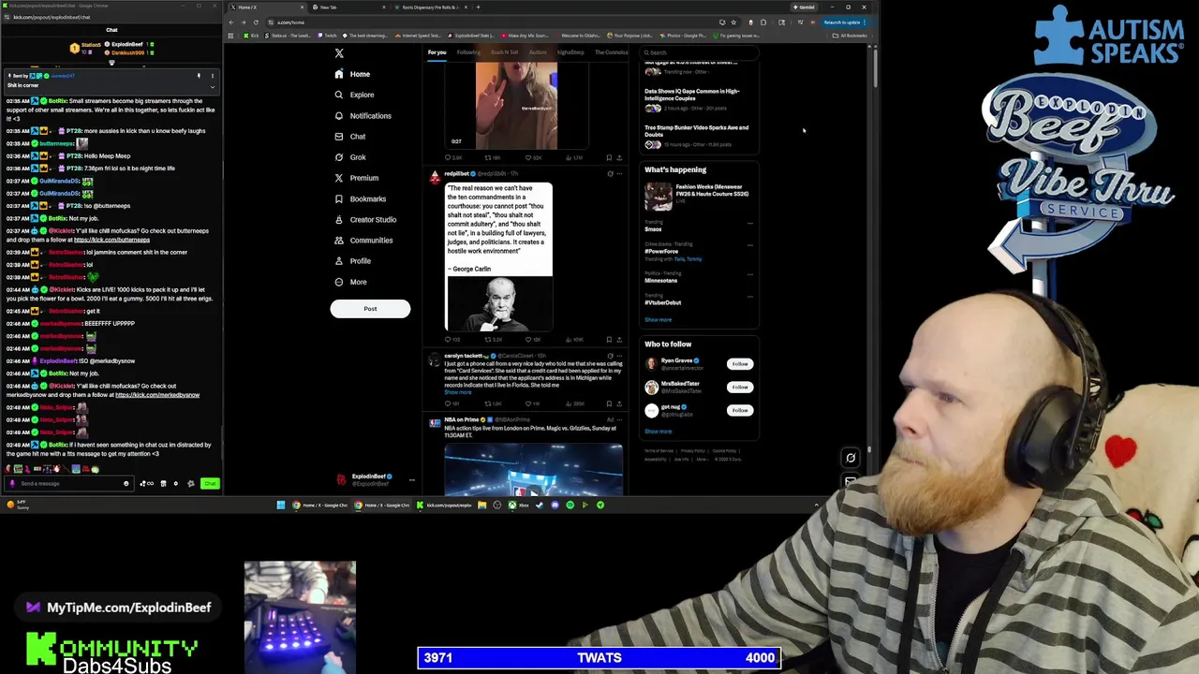Switch to the Autism timeline tab
Image resolution: width=1199 pixels, height=674 pixels.
538,52
